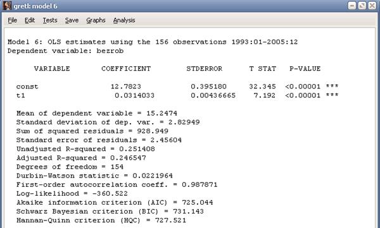Open the Save menu
Screen dimensions: 380x228
(x=72, y=20)
